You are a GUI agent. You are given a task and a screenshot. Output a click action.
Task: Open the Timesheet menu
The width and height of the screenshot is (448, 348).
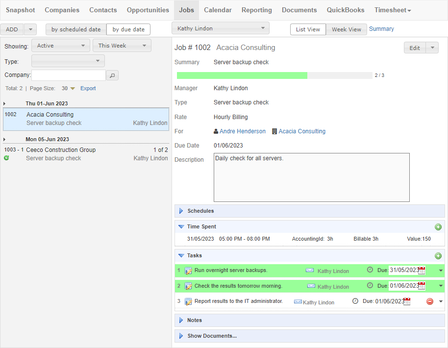coord(393,10)
